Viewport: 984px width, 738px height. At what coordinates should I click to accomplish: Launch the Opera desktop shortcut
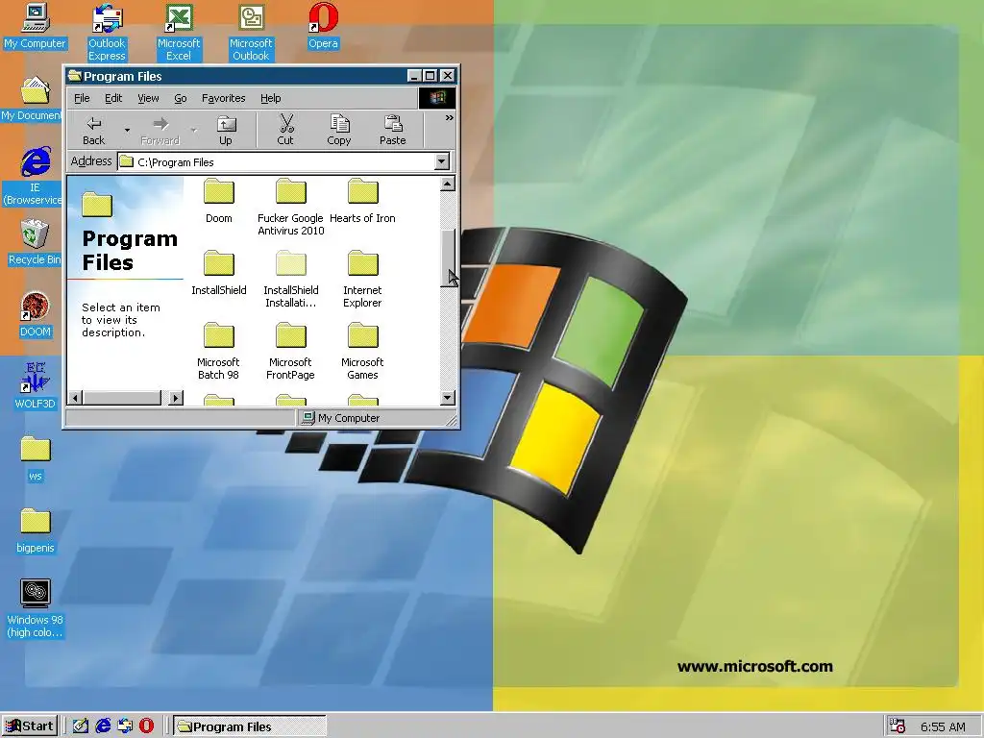pos(323,26)
